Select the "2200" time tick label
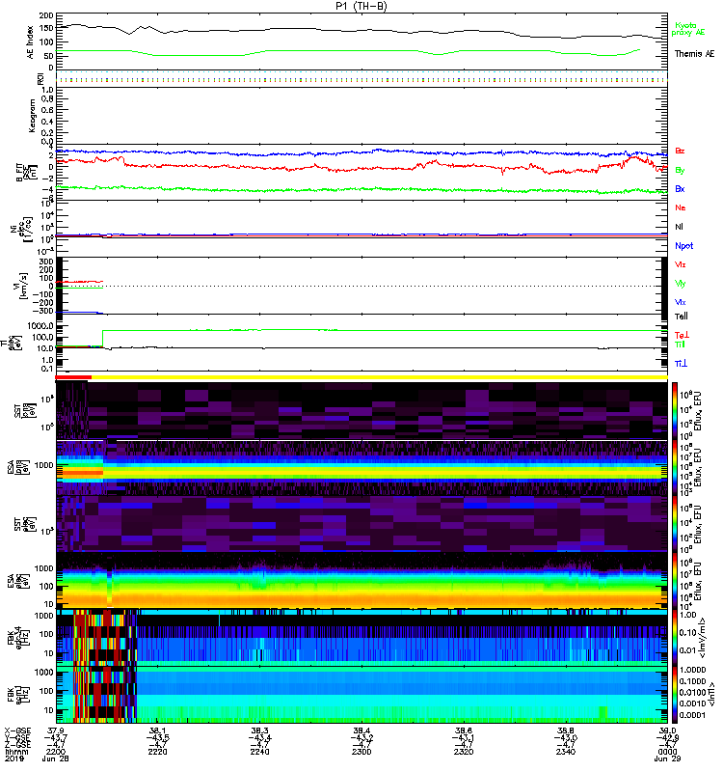The height and width of the screenshot is (772, 723). tap(55, 752)
